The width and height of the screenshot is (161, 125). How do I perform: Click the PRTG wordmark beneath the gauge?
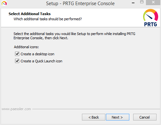click(150, 24)
